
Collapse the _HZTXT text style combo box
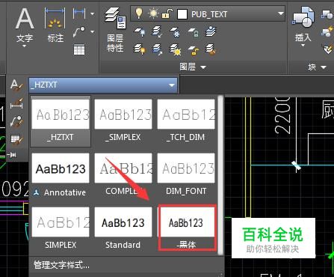coord(172,85)
